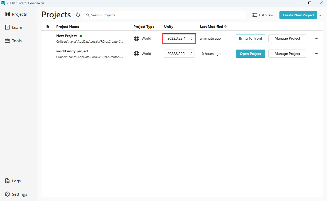This screenshot has width=327, height=201.
Task: Click the '10 hours ago' timestamp
Action: (x=210, y=54)
